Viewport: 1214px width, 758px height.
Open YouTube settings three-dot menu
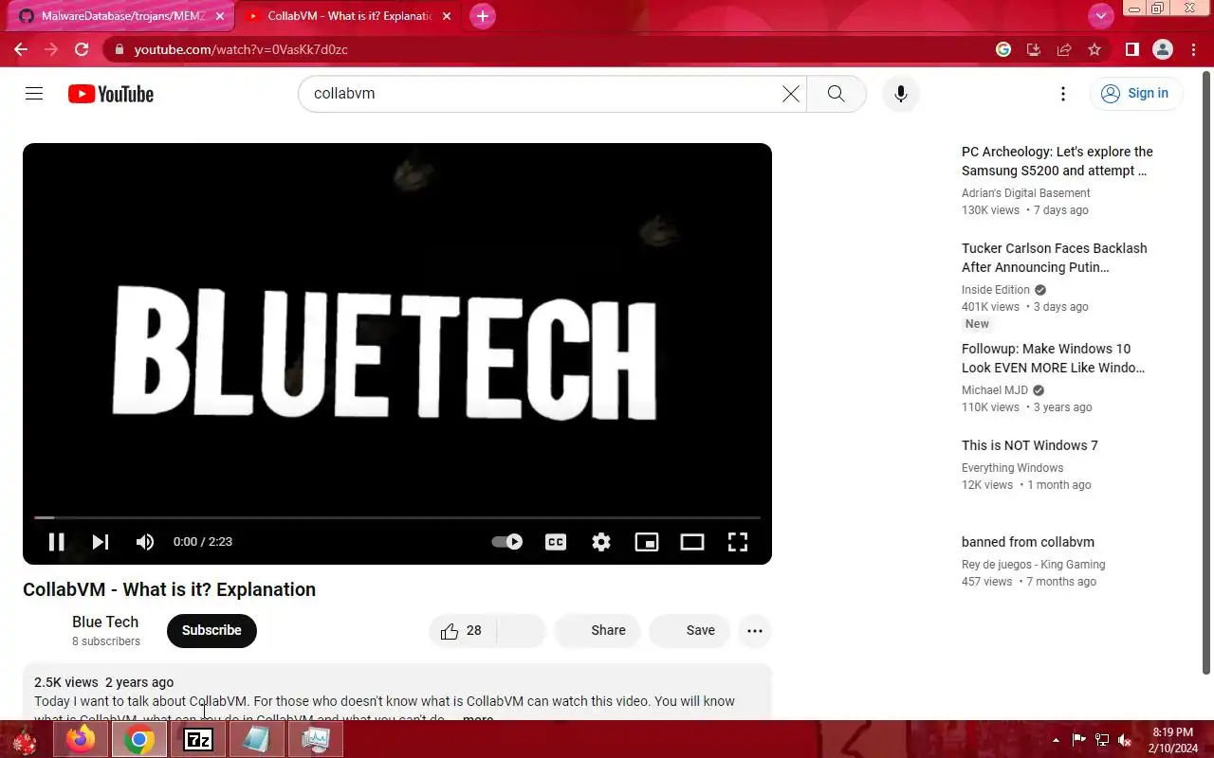1063,94
